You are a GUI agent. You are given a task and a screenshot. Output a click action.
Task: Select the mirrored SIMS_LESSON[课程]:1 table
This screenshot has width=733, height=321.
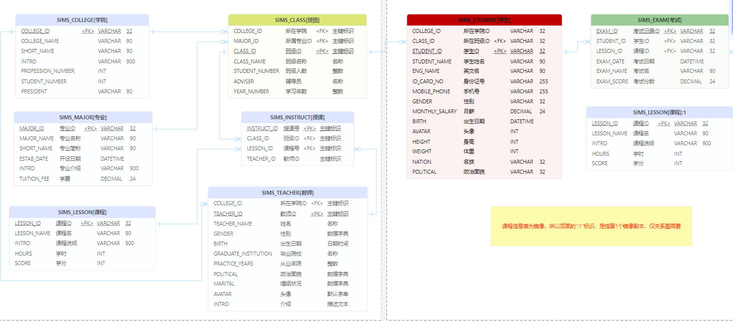pyautogui.click(x=658, y=112)
